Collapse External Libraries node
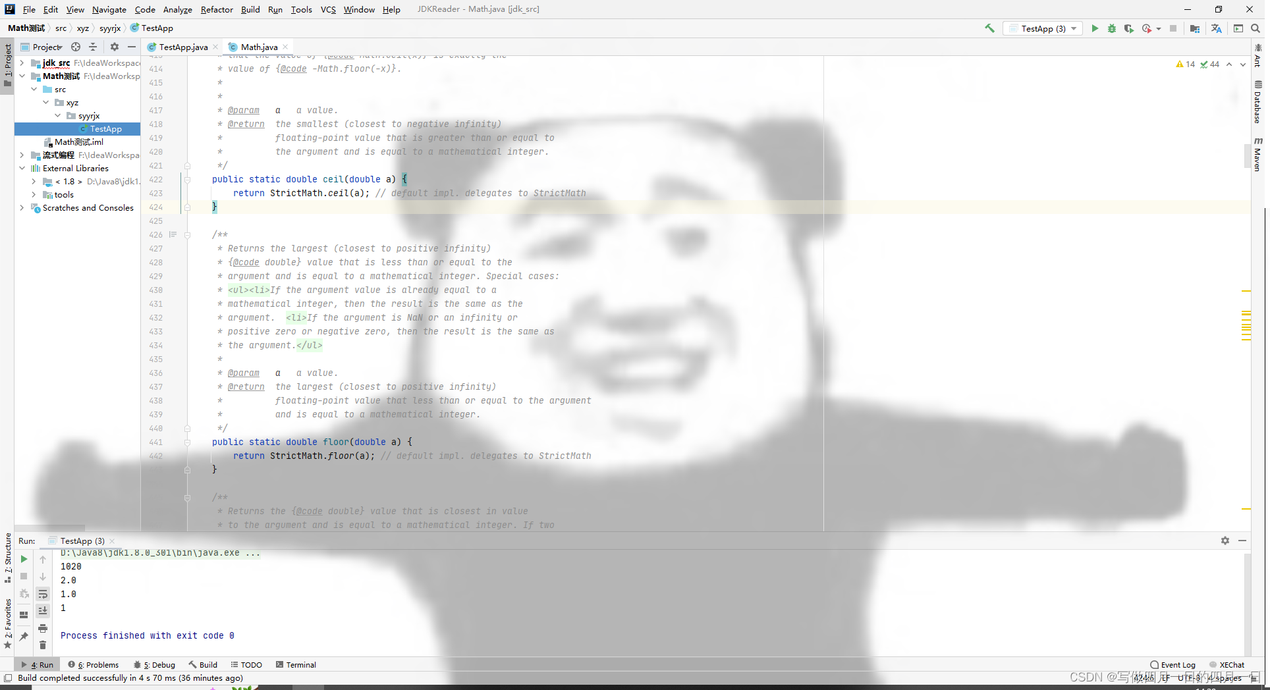This screenshot has width=1270, height=690. coord(22,169)
